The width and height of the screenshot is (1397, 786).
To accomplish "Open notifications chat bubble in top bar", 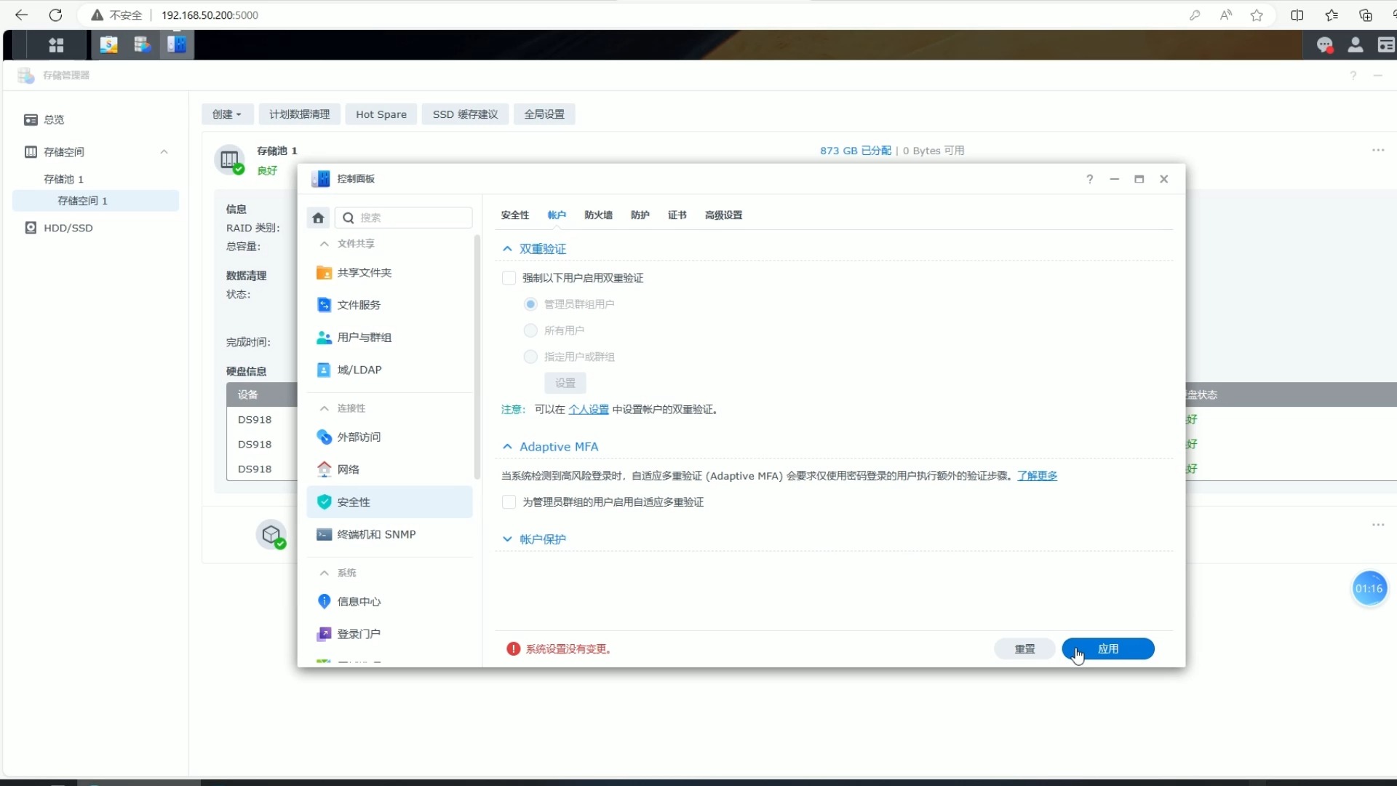I will point(1326,44).
